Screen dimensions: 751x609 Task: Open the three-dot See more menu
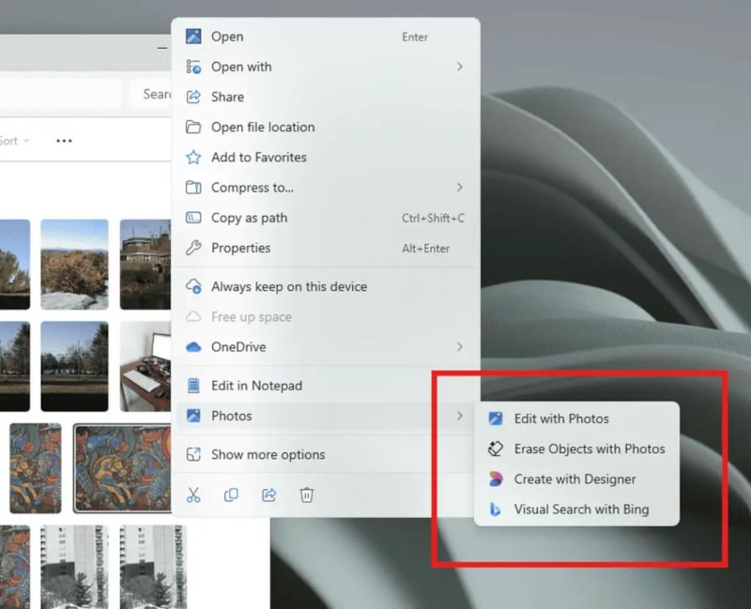coord(64,141)
